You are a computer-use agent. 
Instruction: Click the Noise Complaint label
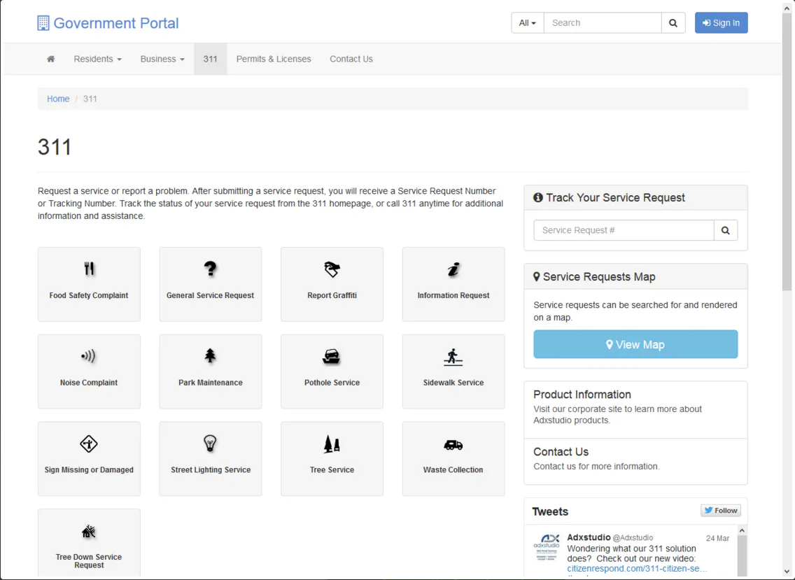(x=89, y=382)
